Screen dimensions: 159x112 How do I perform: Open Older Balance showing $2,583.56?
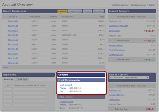tap(114, 31)
